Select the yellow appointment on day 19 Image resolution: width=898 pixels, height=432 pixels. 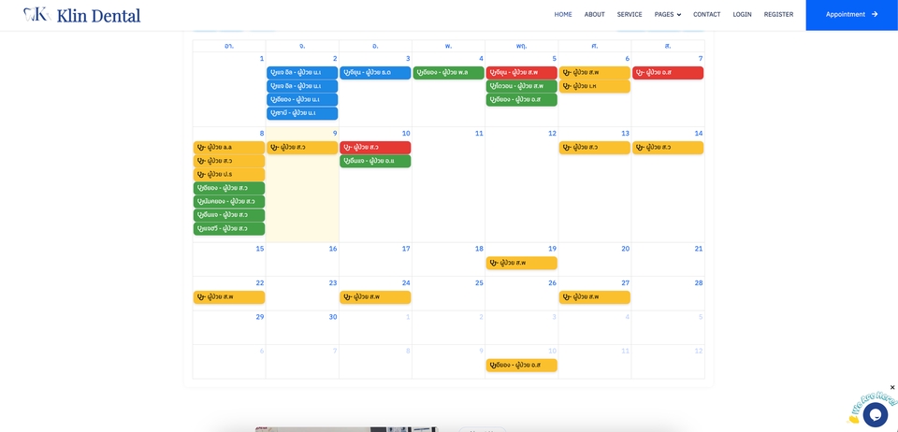(x=521, y=264)
